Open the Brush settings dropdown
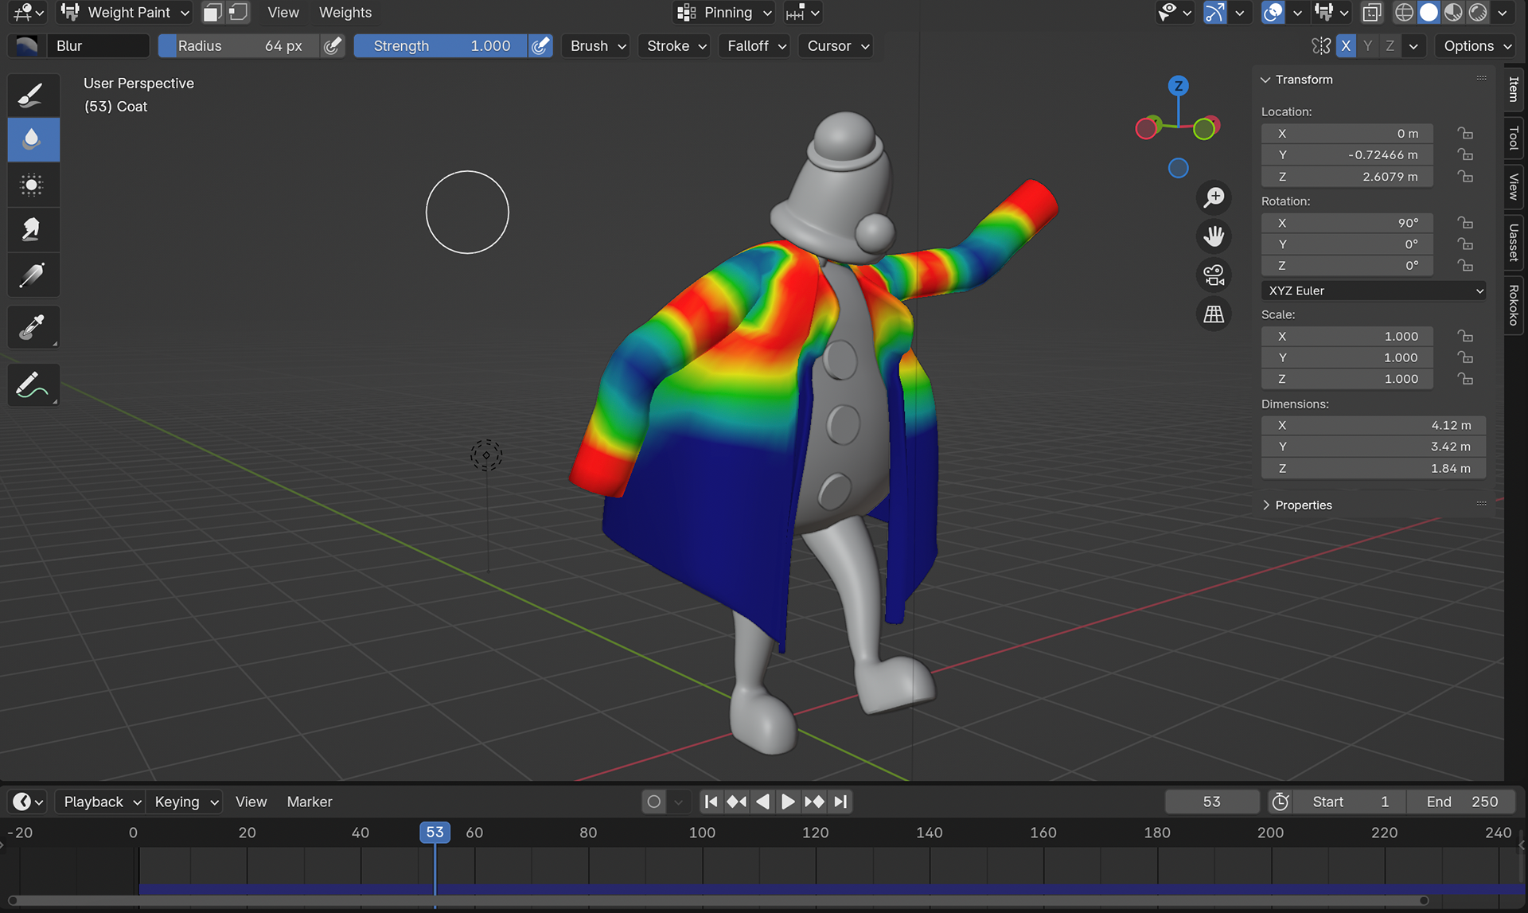 click(598, 46)
